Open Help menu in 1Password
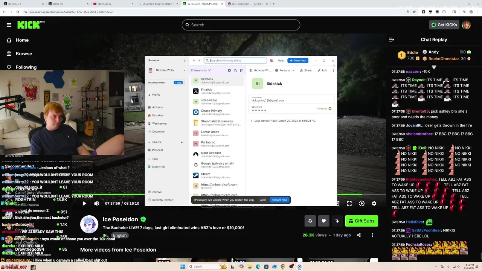This screenshot has height=271, width=482. click(281, 60)
